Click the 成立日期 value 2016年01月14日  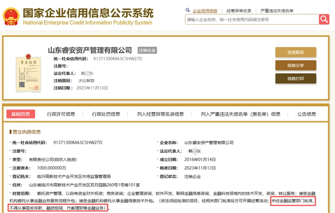pyautogui.click(x=200, y=160)
